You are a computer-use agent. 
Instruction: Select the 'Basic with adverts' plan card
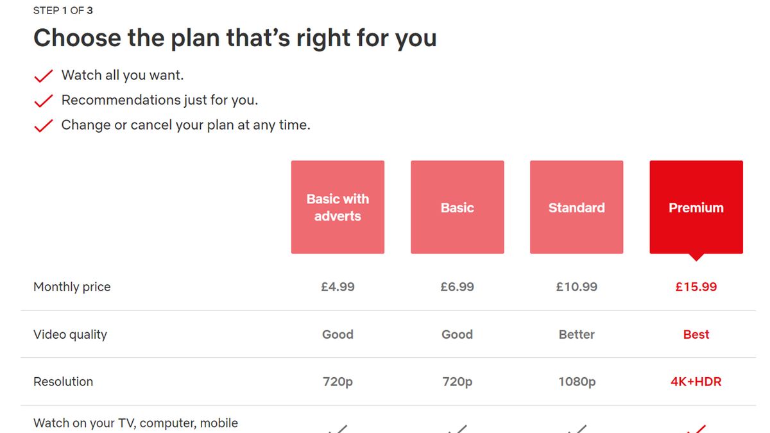pos(338,207)
